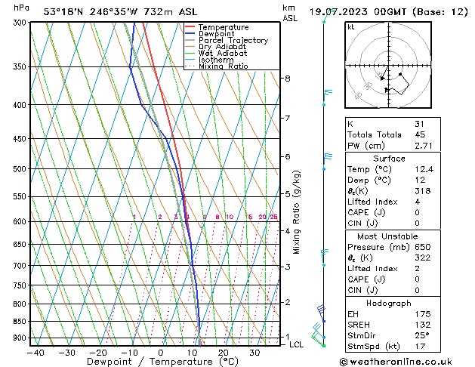Click the LCL marker label
Image resolution: width=475 pixels, height=367 pixels.
click(x=296, y=344)
